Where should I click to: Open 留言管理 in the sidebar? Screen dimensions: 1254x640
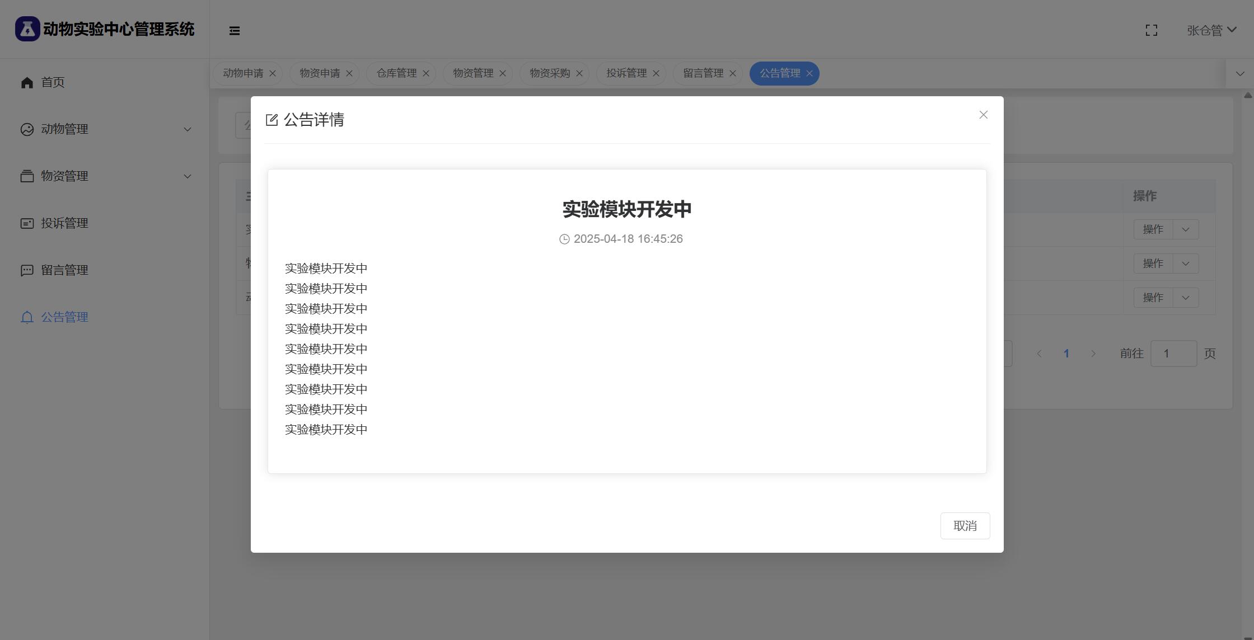[x=64, y=270]
